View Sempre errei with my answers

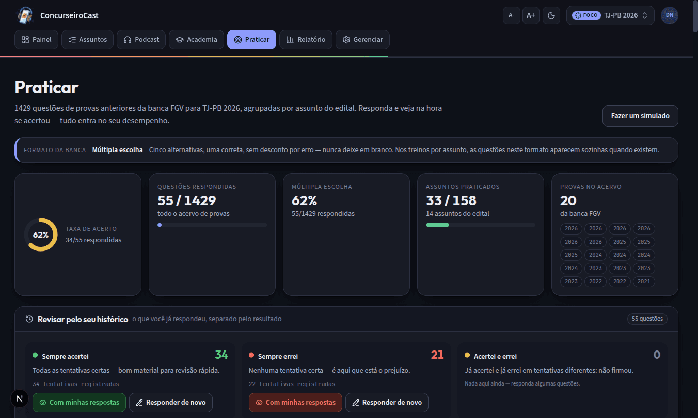point(295,403)
